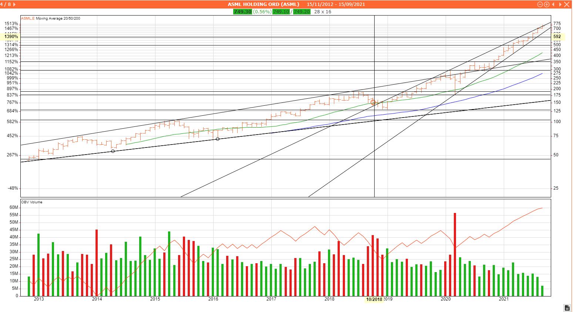Go to next chart after 4 / 8
This screenshot has width=573, height=312.
point(560,4)
